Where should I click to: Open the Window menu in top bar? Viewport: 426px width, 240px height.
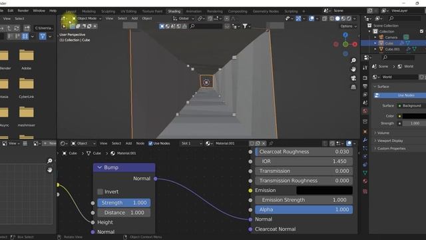39,11
